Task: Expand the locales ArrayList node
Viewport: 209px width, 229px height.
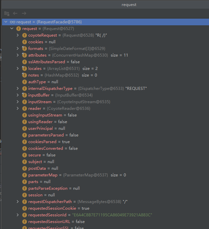Action: [18, 69]
